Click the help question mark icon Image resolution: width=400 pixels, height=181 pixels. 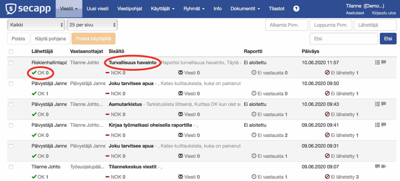296,9
